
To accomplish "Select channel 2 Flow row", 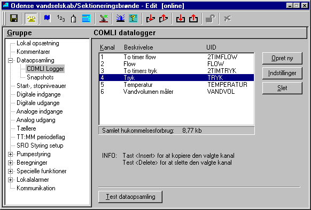I will pos(176,64).
